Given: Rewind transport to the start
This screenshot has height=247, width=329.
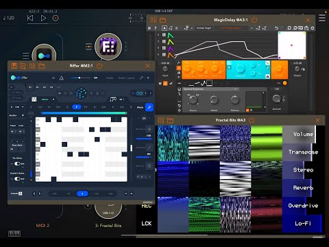Looking at the screenshot, I should coord(30,18).
